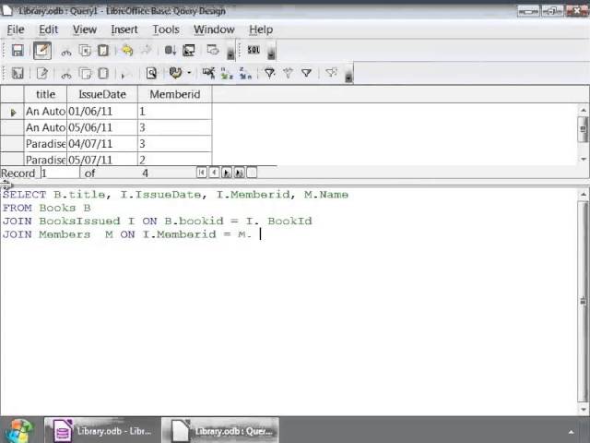Toggle Edit Mode in the query toolbar
Image resolution: width=590 pixels, height=443 pixels.
tap(42, 50)
